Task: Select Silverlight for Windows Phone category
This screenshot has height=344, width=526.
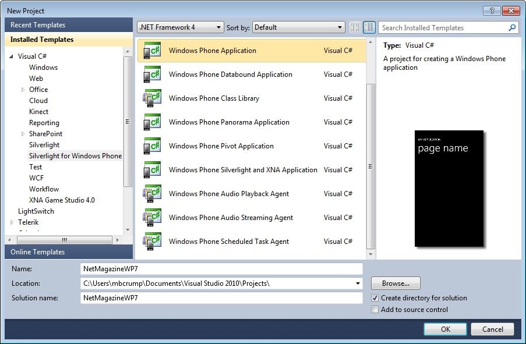Action: tap(75, 155)
